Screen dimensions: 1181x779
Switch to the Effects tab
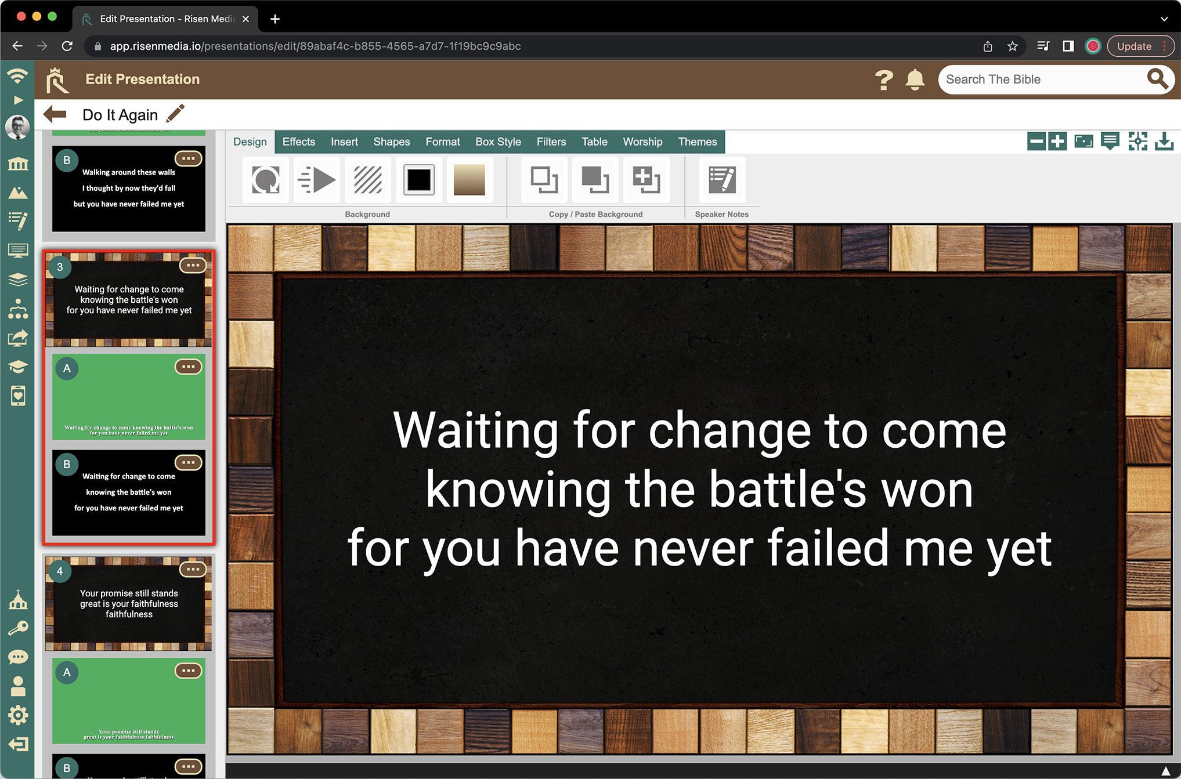click(299, 142)
